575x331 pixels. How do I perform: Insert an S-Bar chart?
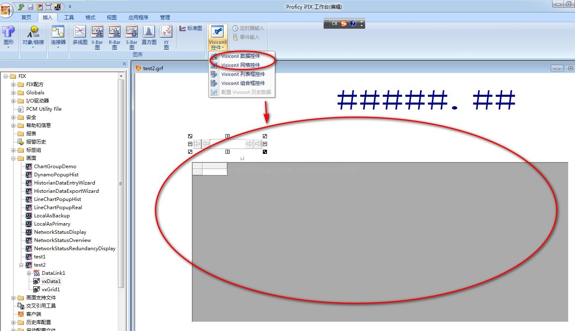132,37
